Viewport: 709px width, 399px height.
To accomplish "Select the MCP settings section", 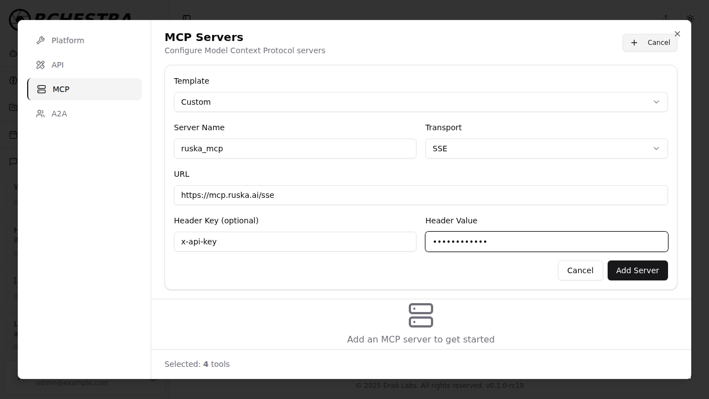I will point(84,89).
